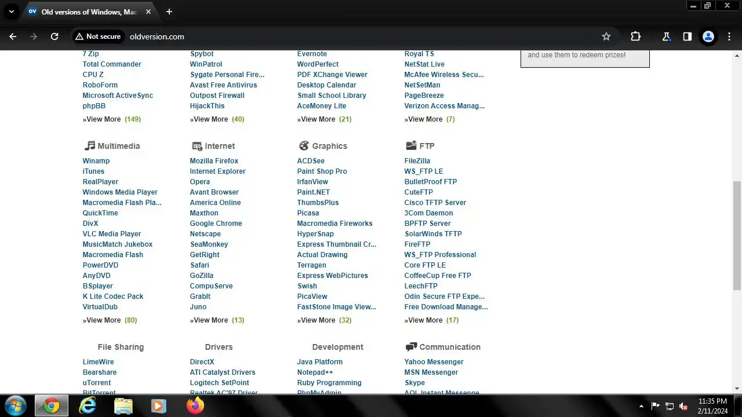Image resolution: width=742 pixels, height=417 pixels.
Task: Show hidden tray icons arrow
Action: (x=641, y=406)
